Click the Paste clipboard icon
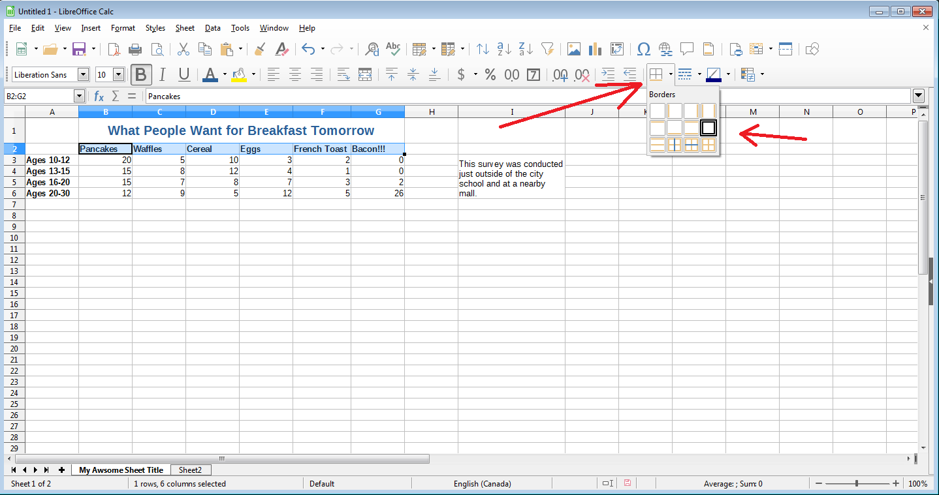939x495 pixels. [x=227, y=49]
